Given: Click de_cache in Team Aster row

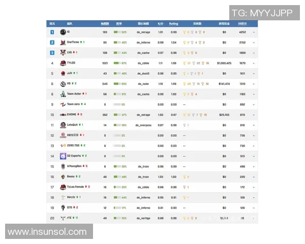Looking at the screenshot, I should click(x=143, y=94).
